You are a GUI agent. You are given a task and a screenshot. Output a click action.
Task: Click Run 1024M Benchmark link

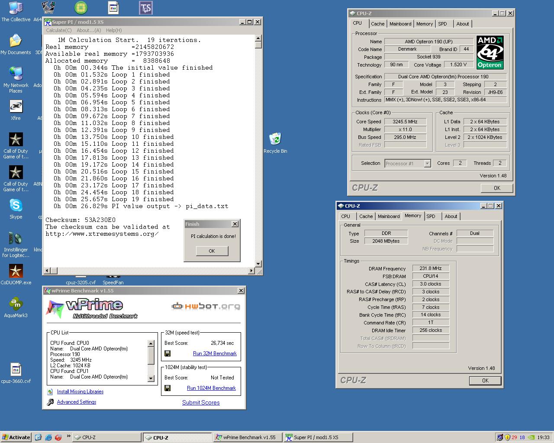coord(211,388)
